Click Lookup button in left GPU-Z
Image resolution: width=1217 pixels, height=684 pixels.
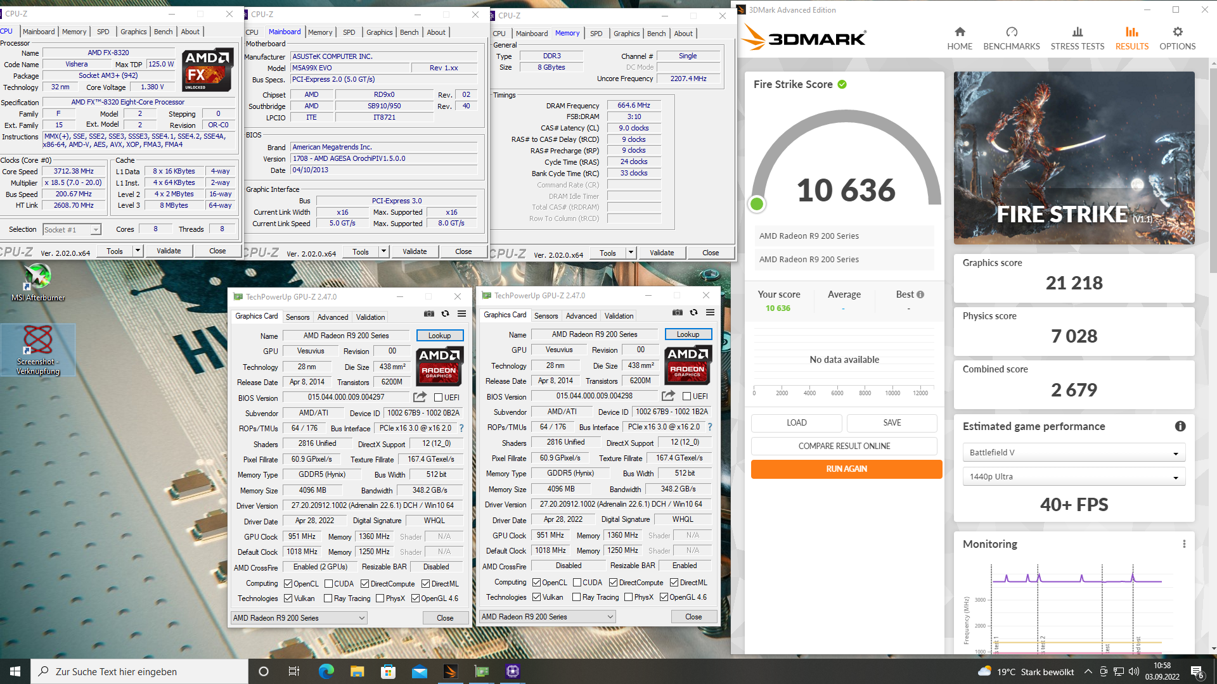pos(440,336)
